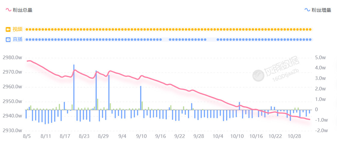Select the 10/28 date on x-axis

coord(294,136)
